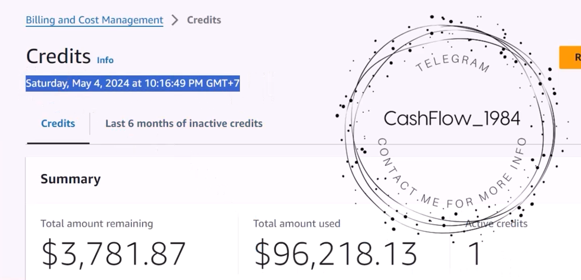Select the Total amount remaining label

[97, 224]
